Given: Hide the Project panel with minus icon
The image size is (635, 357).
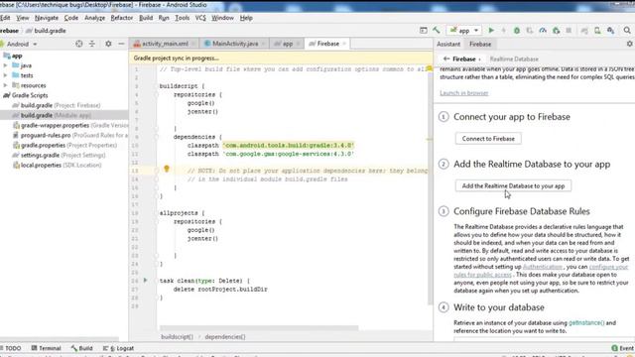Looking at the screenshot, I should coord(121,44).
